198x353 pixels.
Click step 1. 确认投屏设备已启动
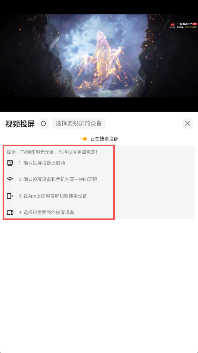(42, 163)
